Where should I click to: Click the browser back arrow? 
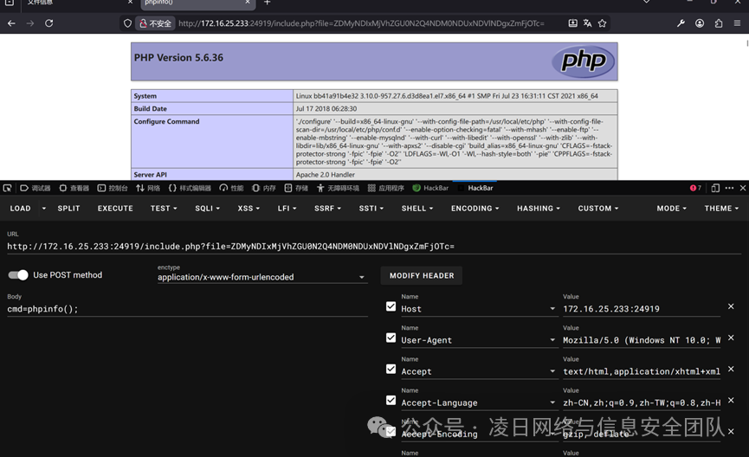11,23
